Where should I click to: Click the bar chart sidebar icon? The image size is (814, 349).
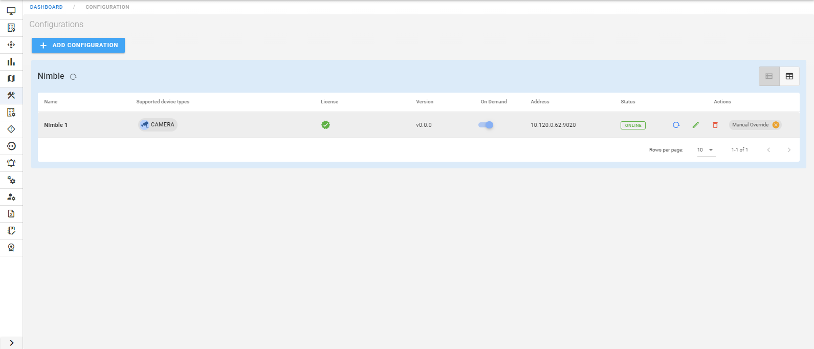11,62
